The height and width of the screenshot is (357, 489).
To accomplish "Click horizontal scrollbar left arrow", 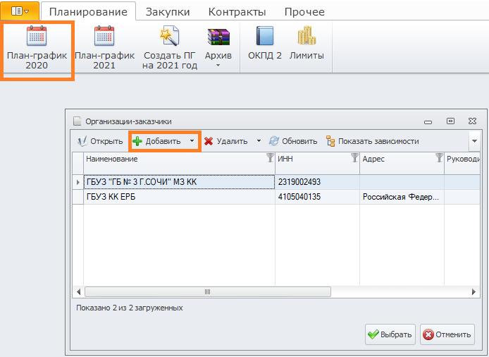I will point(78,291).
